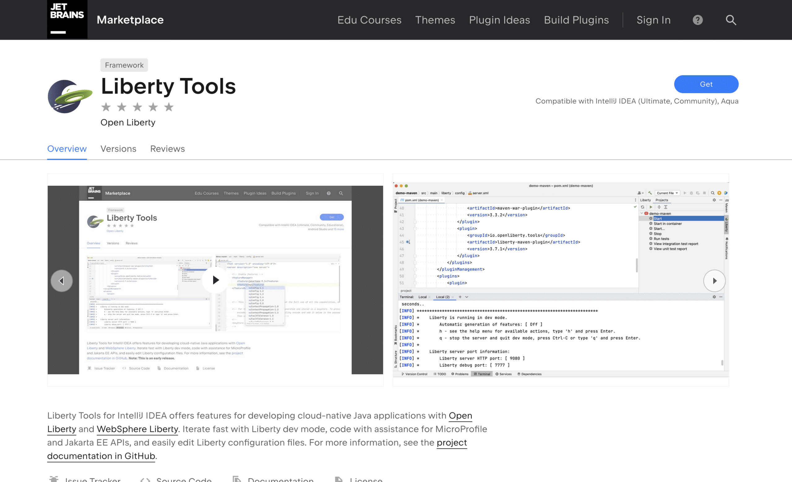Go to Edu Courses
Image resolution: width=792 pixels, height=482 pixels.
(x=369, y=20)
